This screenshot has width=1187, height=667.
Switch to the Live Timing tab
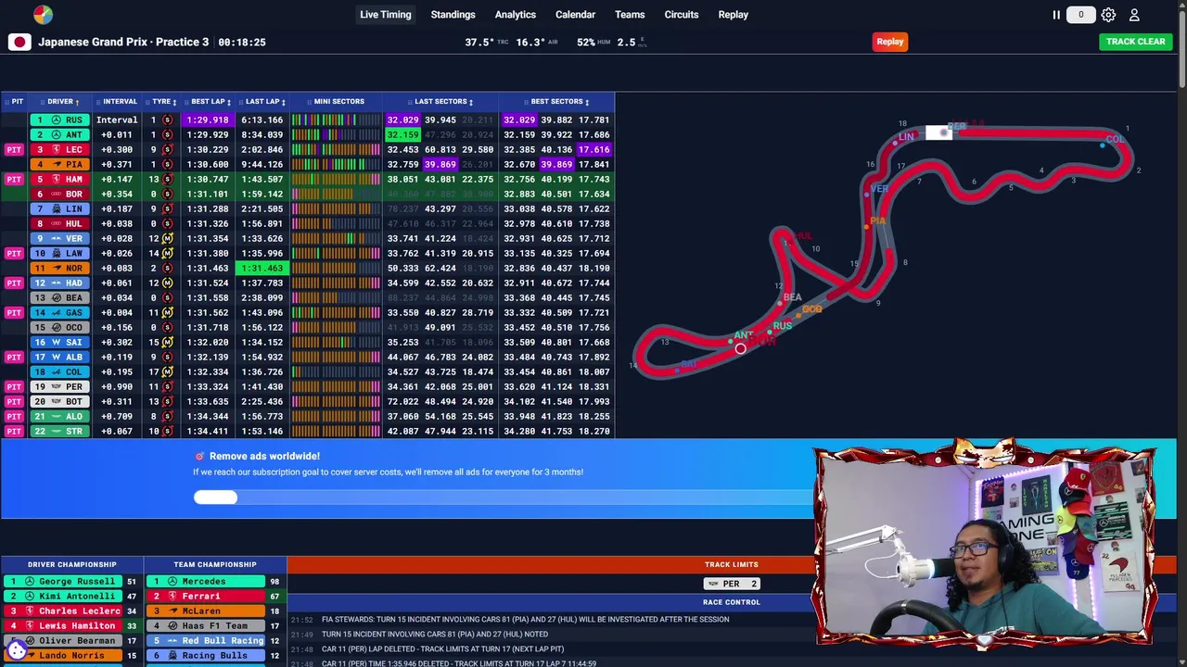386,15
